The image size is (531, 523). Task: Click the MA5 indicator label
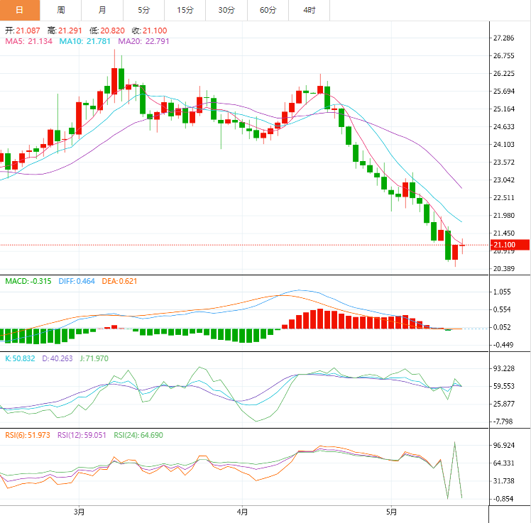(29, 41)
